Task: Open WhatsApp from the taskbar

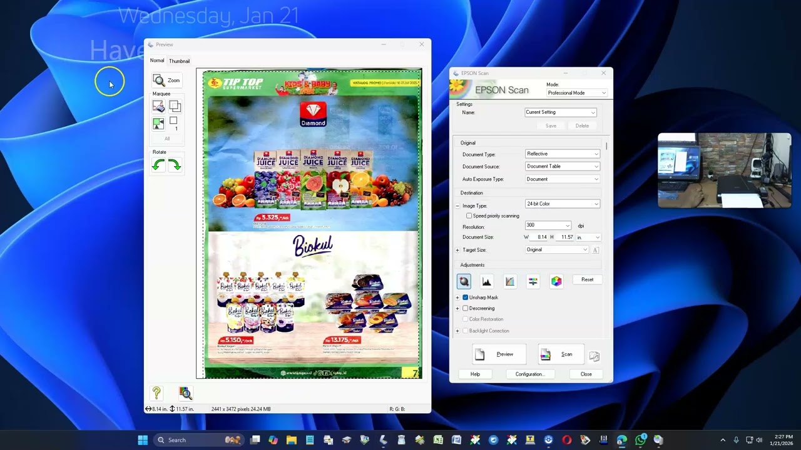Action: (x=640, y=440)
